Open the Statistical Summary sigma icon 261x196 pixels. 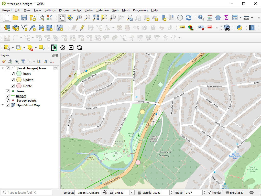pyautogui.click(x=226, y=18)
